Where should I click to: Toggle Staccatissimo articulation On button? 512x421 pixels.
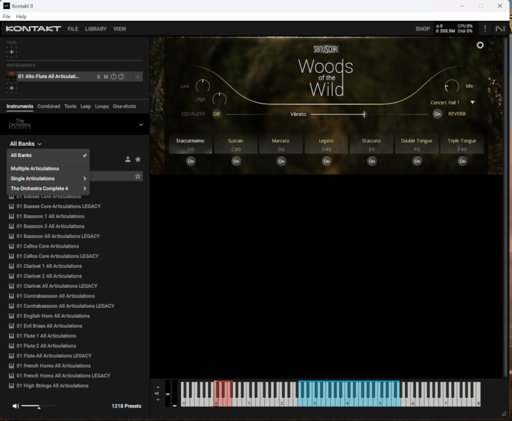(x=191, y=161)
